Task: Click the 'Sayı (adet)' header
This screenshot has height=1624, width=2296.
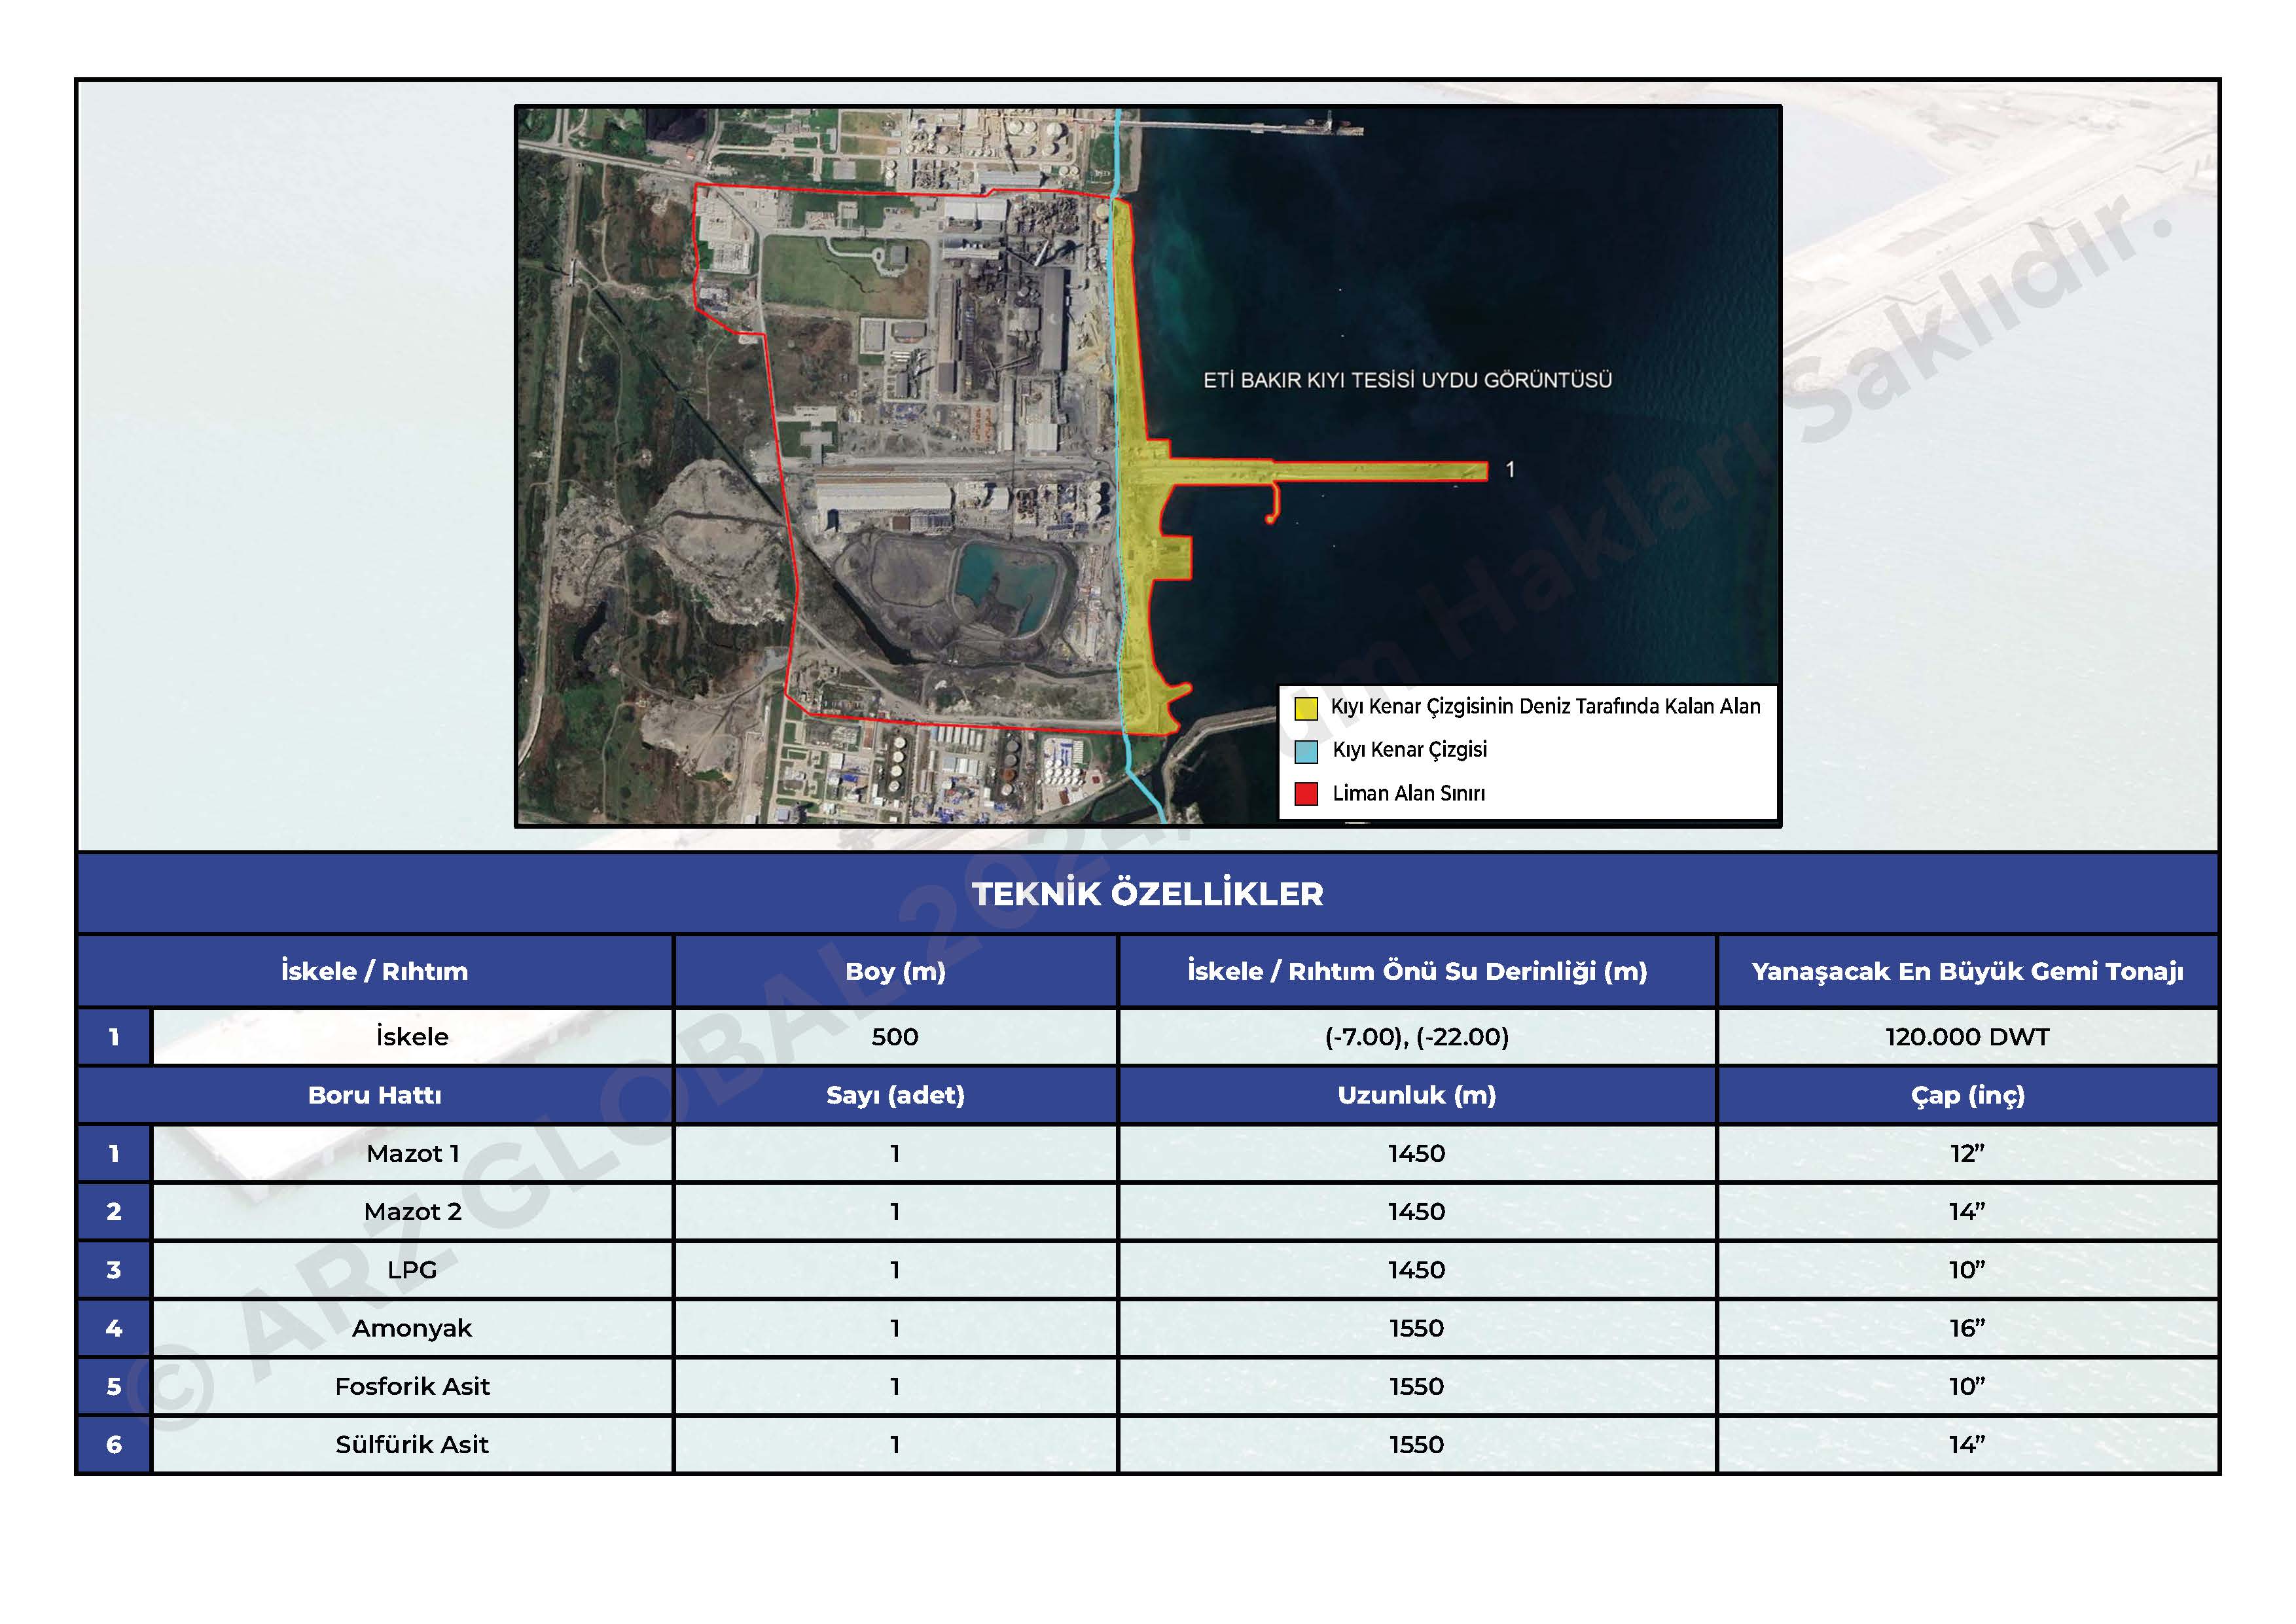Action: (895, 1095)
